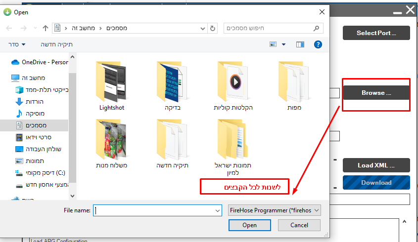Open הורדות downloads in sidebar
Screen dimensions: 418x242
tap(29, 102)
